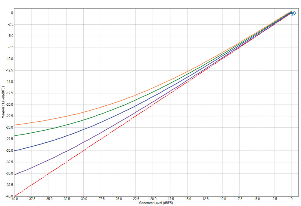Image resolution: width=301 pixels, height=206 pixels.
Task: Click the AP logo icon at top right
Action: click(x=293, y=13)
